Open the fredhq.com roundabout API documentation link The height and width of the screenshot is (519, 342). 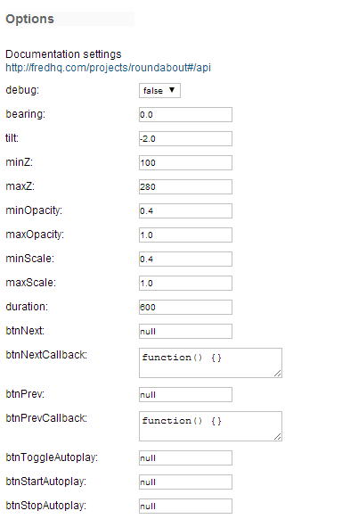pos(108,68)
